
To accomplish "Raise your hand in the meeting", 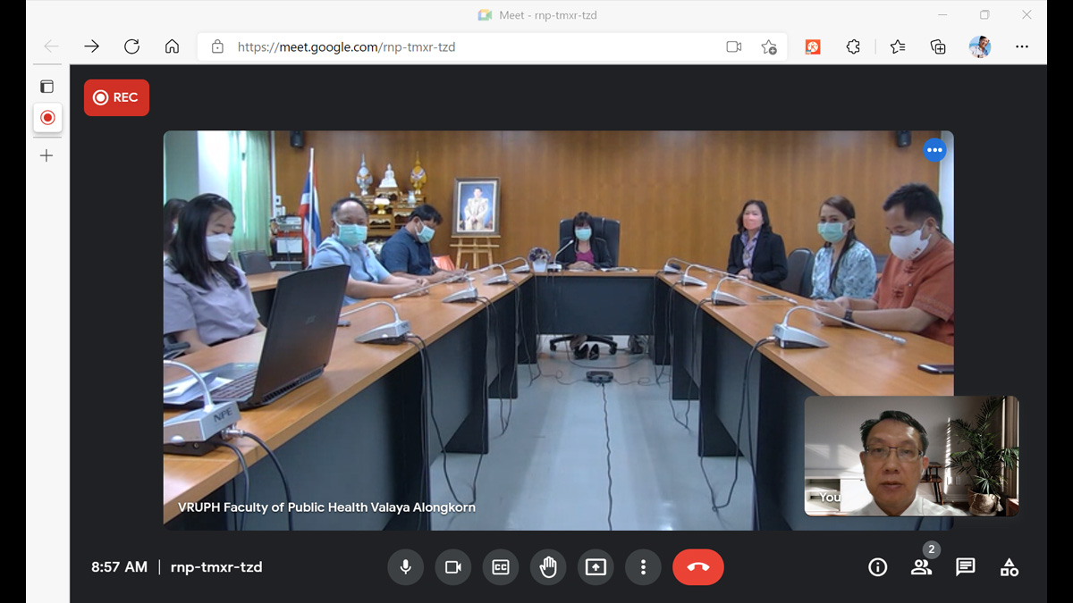I will [548, 567].
